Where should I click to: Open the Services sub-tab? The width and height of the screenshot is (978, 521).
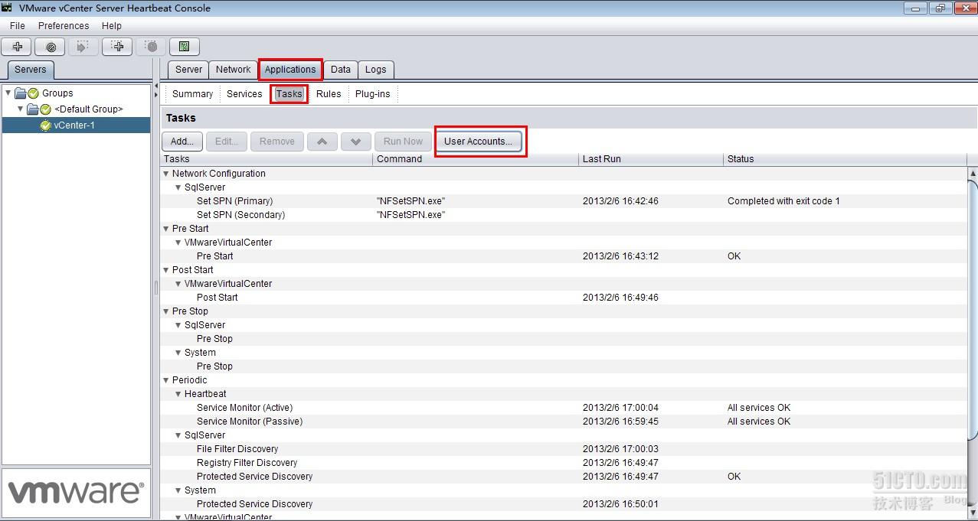(x=244, y=94)
